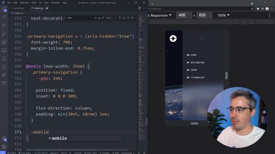Open the Chrome profile avatar
This screenshot has height=154, width=275.
click(267, 9)
